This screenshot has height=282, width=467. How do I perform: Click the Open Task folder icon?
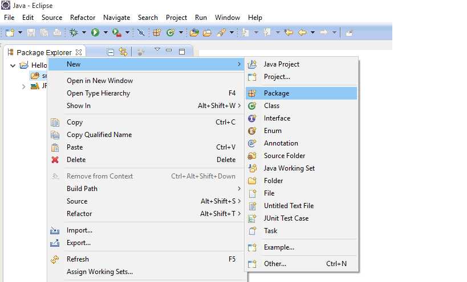[208, 32]
